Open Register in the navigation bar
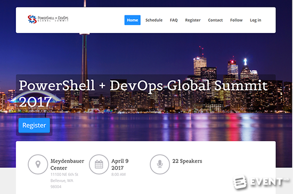The width and height of the screenshot is (293, 194). (x=193, y=20)
